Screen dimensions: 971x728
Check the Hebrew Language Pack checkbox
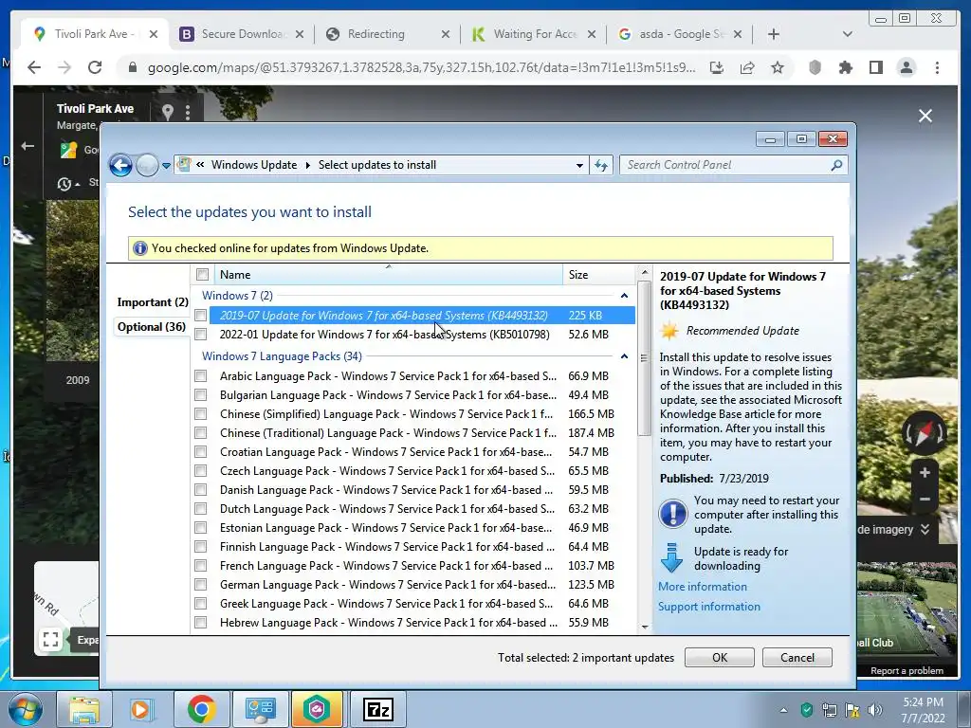(201, 623)
